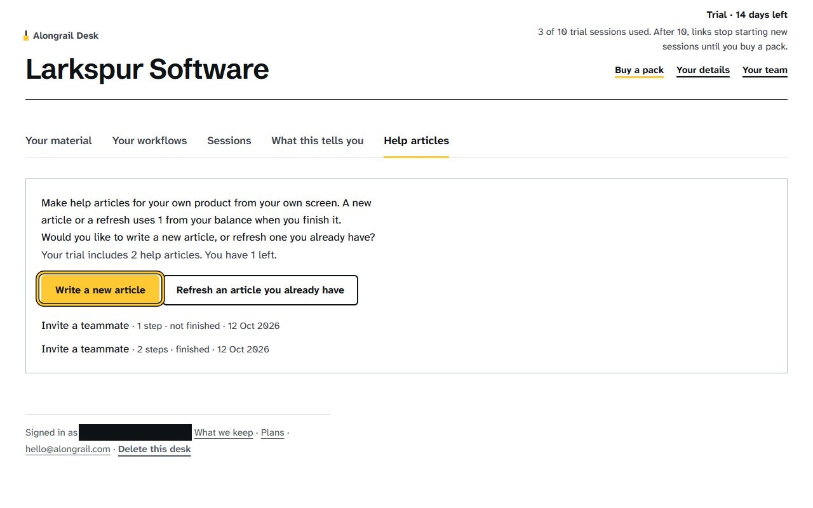The width and height of the screenshot is (813, 508).
Task: Choose Refresh an article you already have
Action: pos(260,290)
